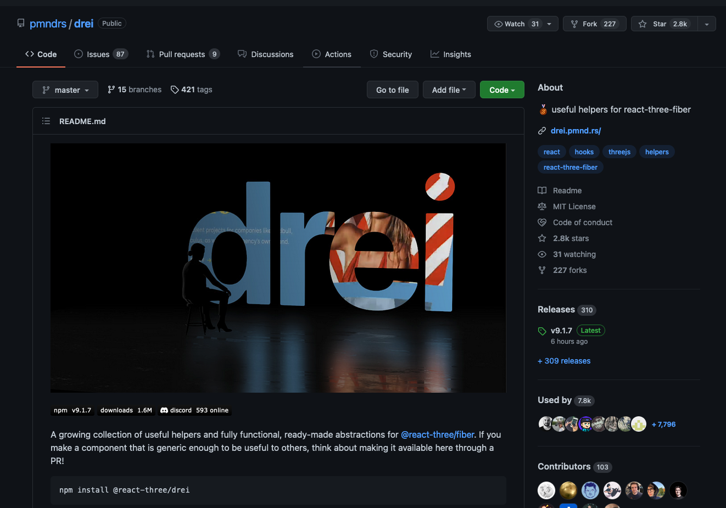Select the hooks topic tag
726x508 pixels.
click(x=584, y=152)
